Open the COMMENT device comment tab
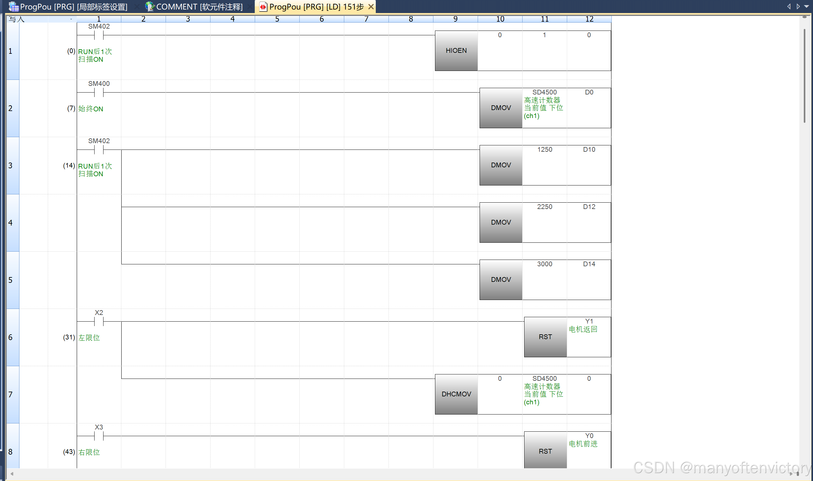Viewport: 813px width, 481px height. (194, 6)
